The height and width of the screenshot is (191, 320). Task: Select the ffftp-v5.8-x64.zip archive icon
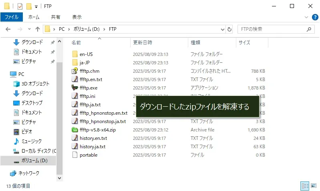(75, 130)
